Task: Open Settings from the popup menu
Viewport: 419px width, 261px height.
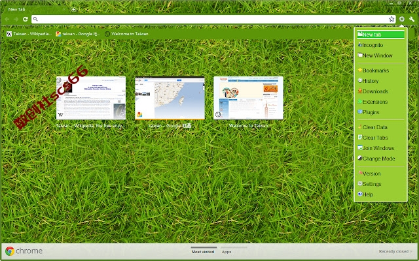Action: pos(380,184)
